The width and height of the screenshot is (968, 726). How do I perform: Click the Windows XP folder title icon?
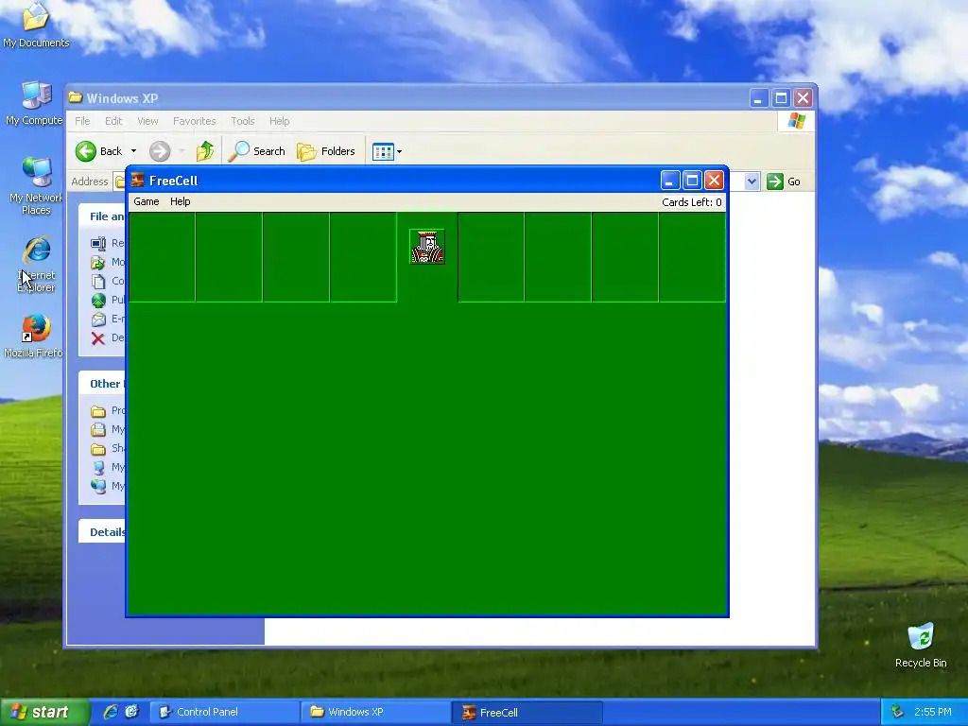click(x=76, y=97)
